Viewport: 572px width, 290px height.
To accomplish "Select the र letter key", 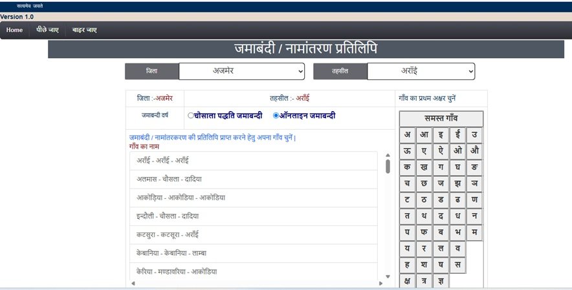I will [x=424, y=248].
